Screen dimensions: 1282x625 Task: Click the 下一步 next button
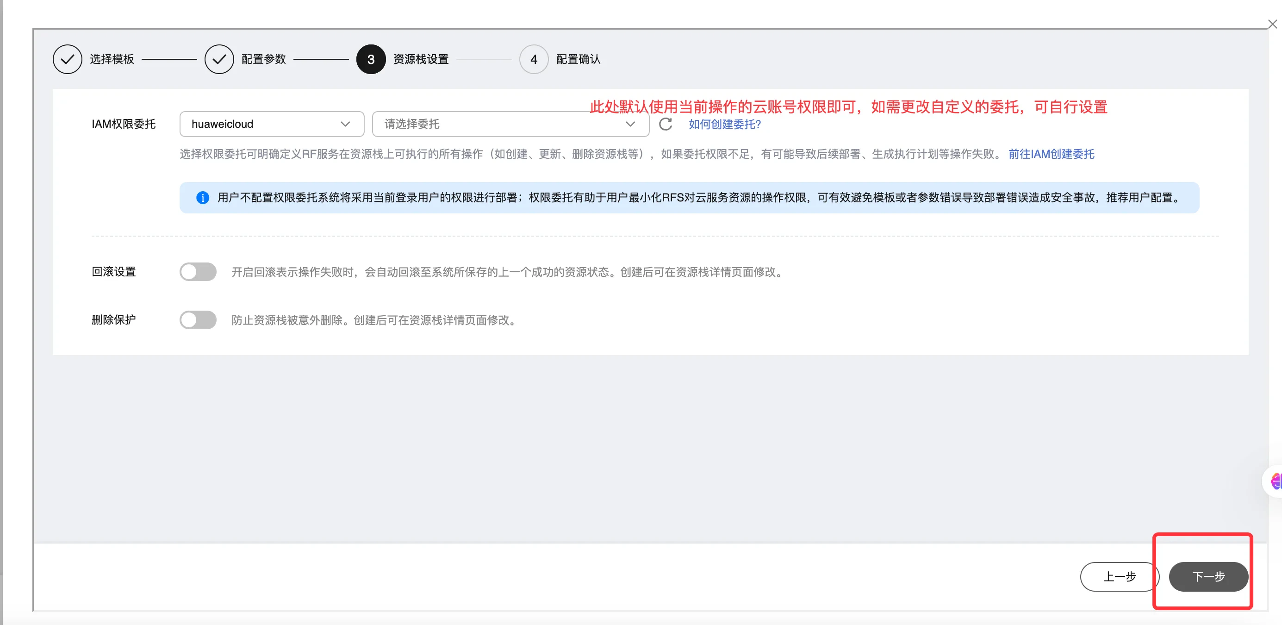tap(1208, 576)
